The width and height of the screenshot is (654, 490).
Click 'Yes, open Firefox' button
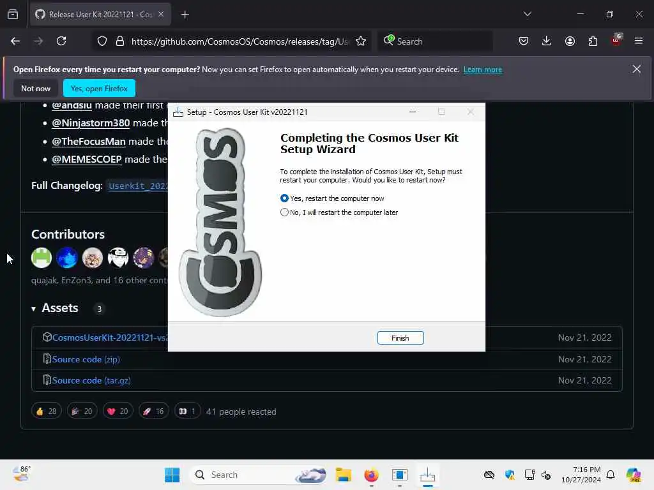click(99, 88)
